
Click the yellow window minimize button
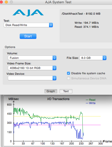coord(6,2)
